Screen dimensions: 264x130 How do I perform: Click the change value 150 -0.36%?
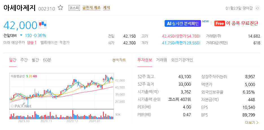tap(35, 36)
